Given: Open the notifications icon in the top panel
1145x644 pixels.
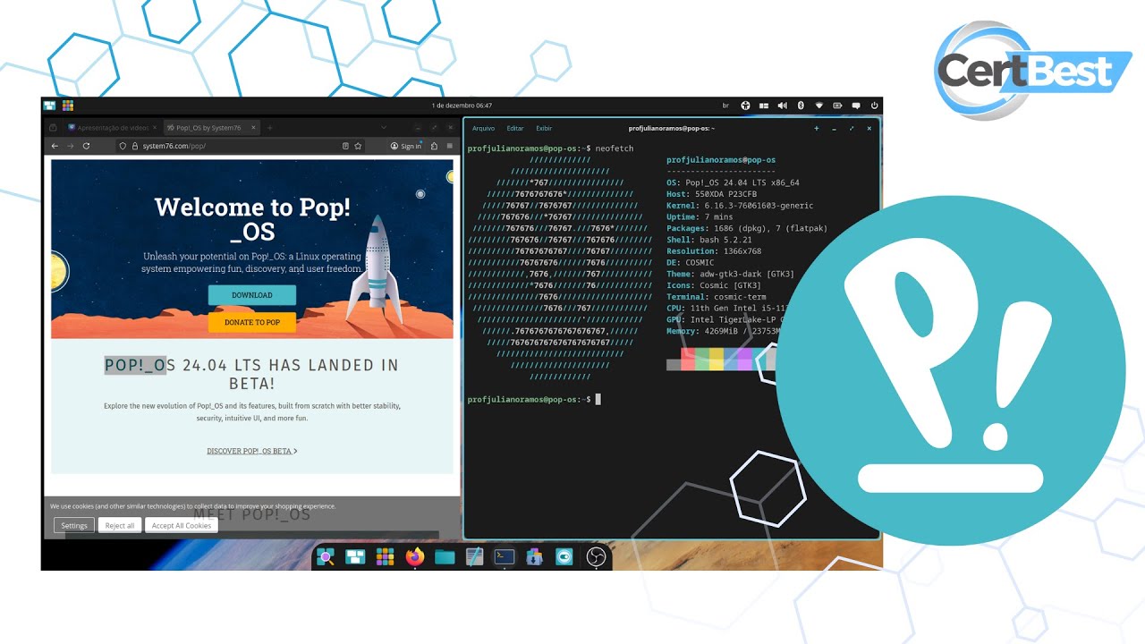Looking at the screenshot, I should click(856, 106).
